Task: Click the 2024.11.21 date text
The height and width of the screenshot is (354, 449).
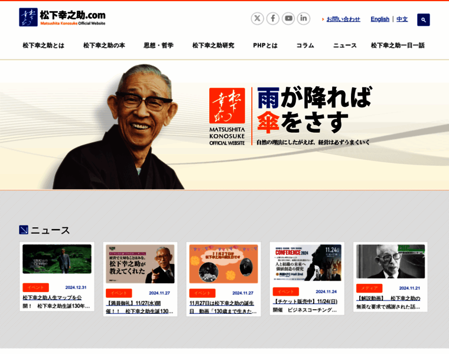Action: (409, 289)
